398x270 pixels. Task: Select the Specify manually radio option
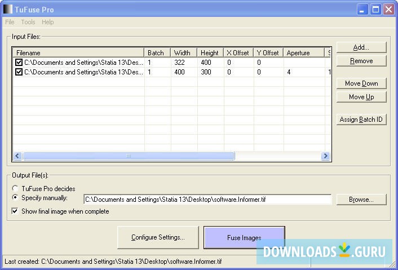[15, 198]
